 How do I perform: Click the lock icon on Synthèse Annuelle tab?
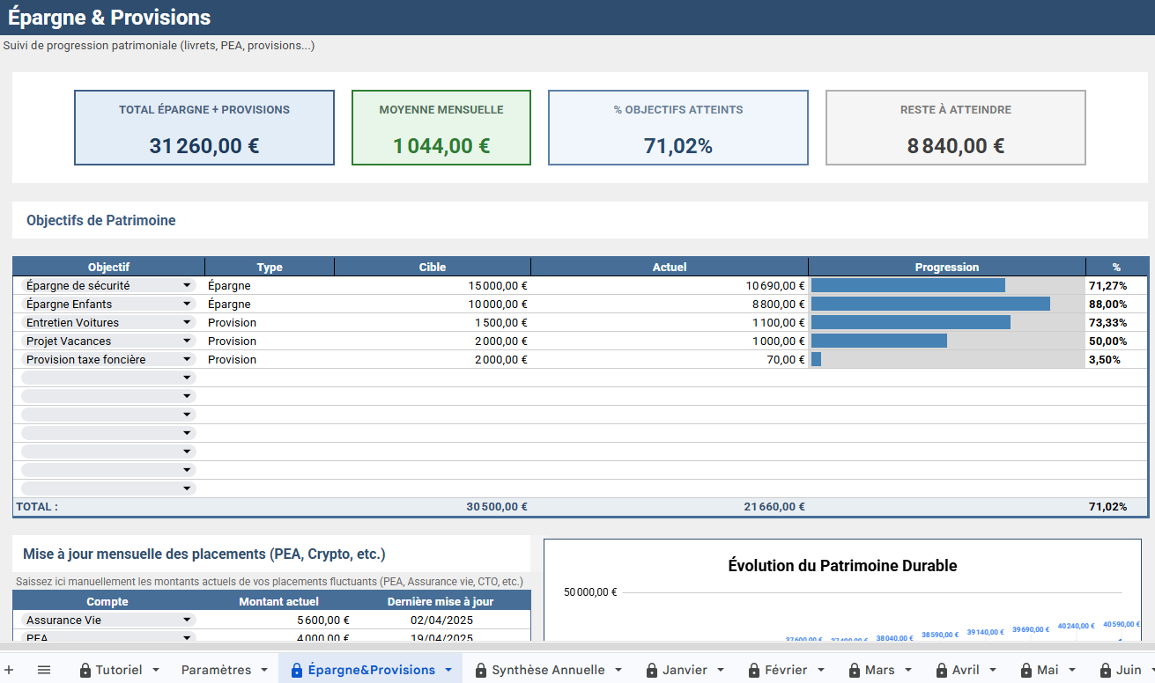(x=481, y=671)
